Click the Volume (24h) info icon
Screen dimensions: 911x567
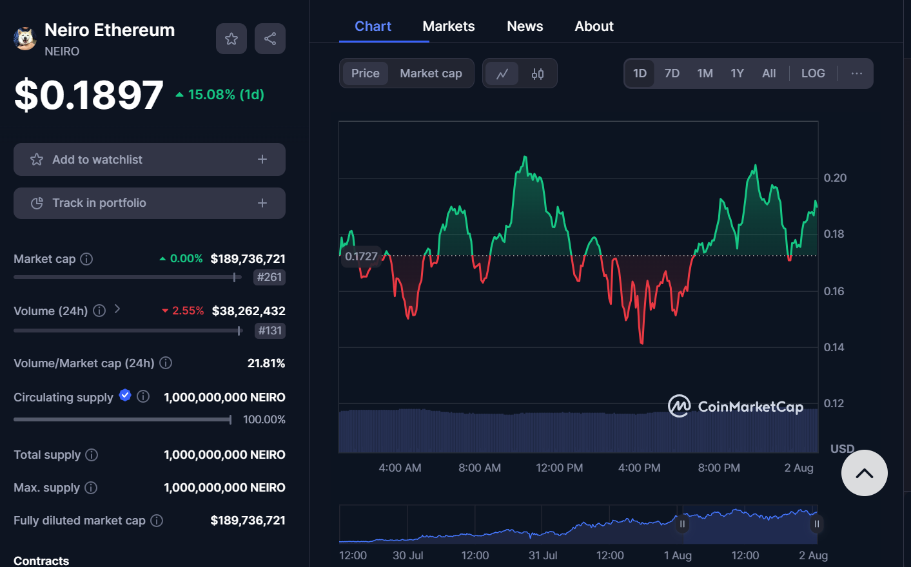tap(99, 311)
